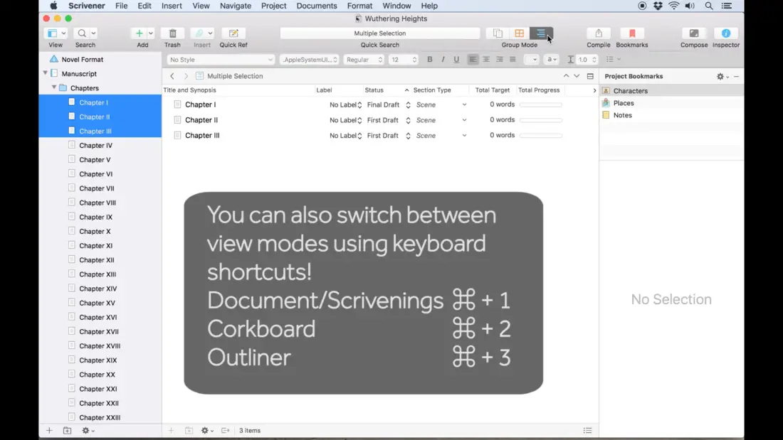Screen dimensions: 783x440
Task: Open the Documents menu
Action: pos(317,6)
